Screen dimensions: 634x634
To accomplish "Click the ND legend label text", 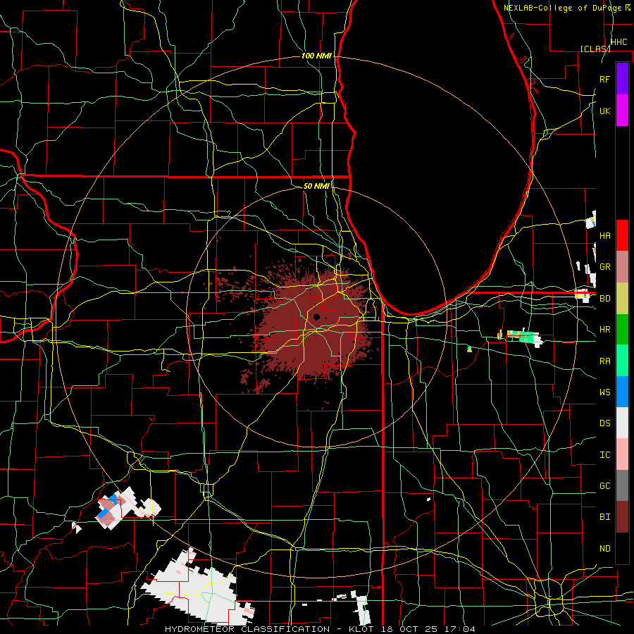I will click(x=605, y=549).
